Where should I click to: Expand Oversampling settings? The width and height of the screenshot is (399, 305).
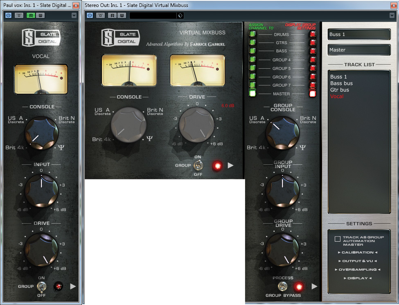(x=358, y=269)
